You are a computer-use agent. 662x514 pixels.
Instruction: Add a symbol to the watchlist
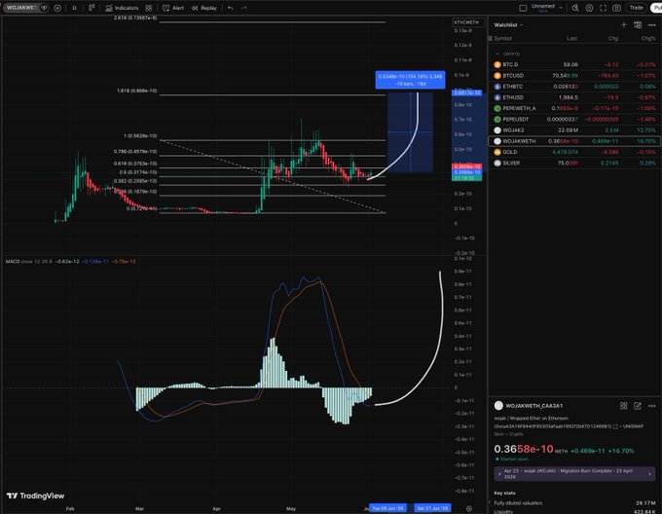[x=624, y=25]
